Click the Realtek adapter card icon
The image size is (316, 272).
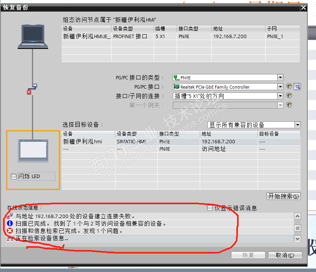[x=177, y=87]
